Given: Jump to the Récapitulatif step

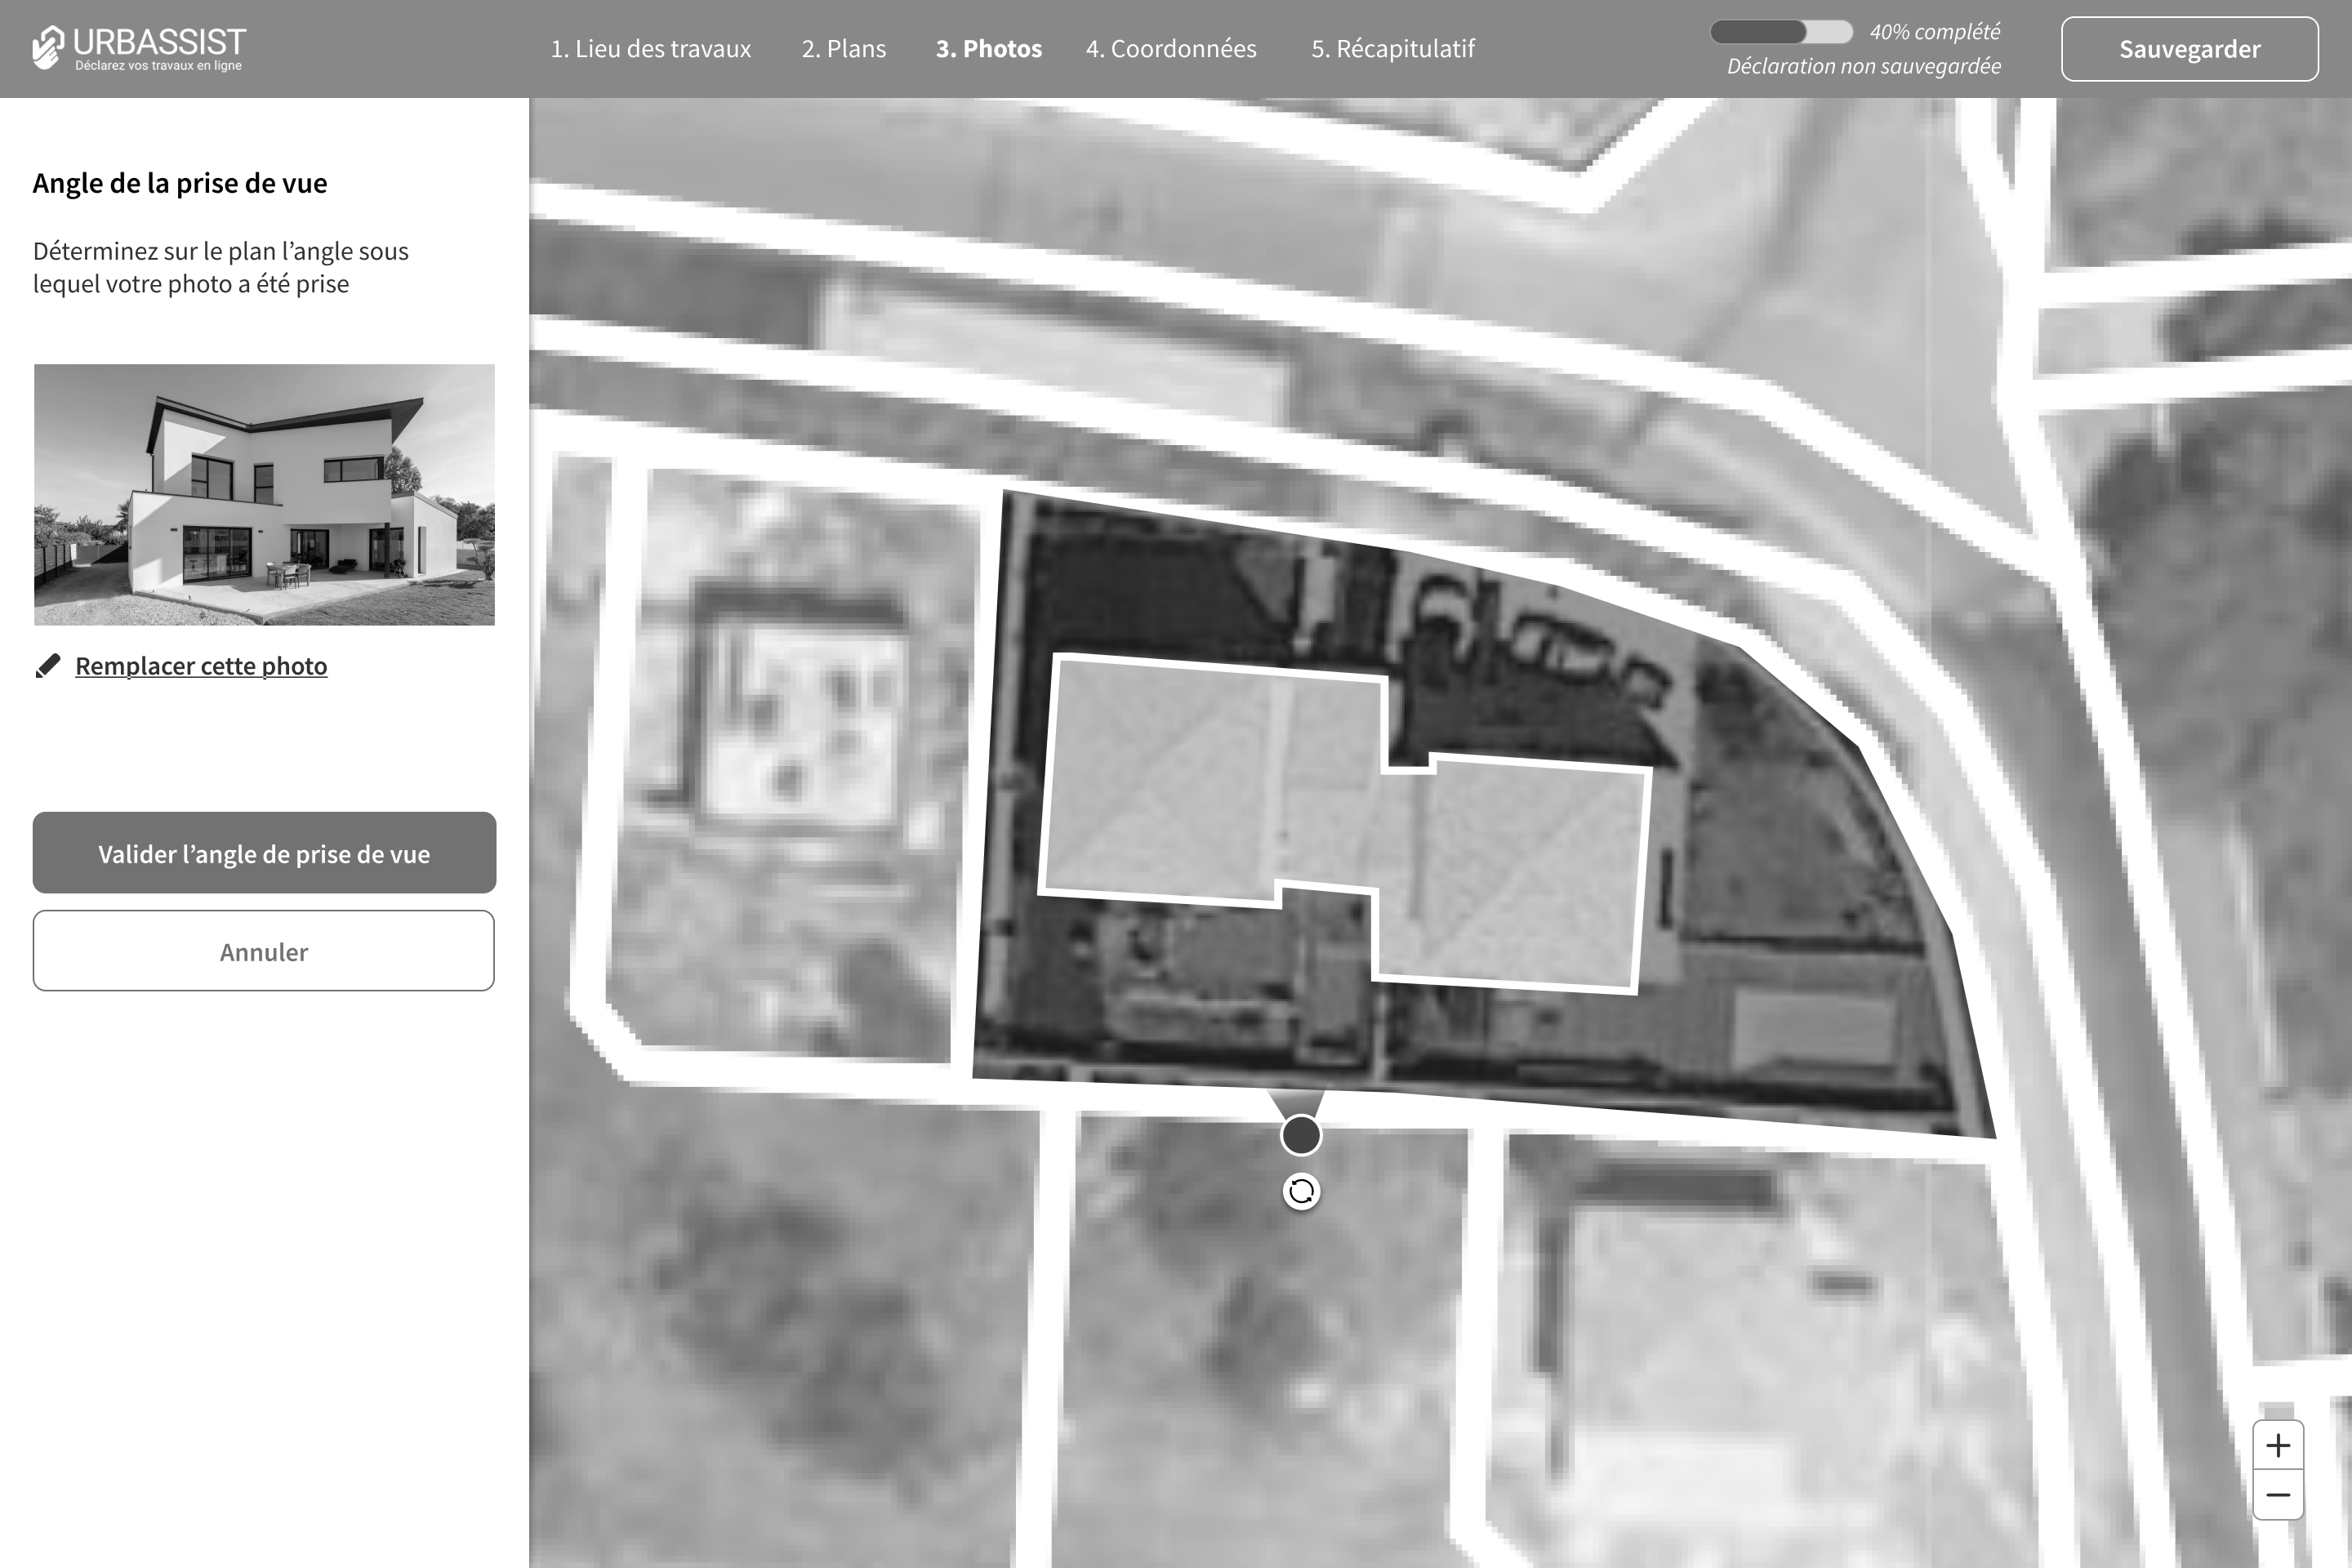Looking at the screenshot, I should pyautogui.click(x=1392, y=49).
